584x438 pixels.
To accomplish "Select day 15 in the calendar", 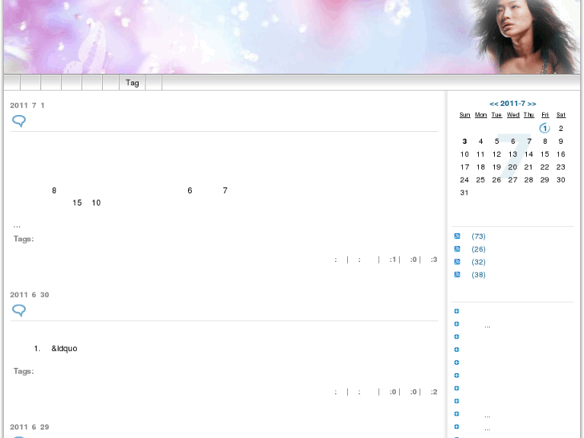I will point(545,154).
